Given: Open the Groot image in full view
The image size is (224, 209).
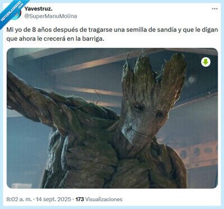Looking at the screenshot, I should pyautogui.click(x=112, y=118).
